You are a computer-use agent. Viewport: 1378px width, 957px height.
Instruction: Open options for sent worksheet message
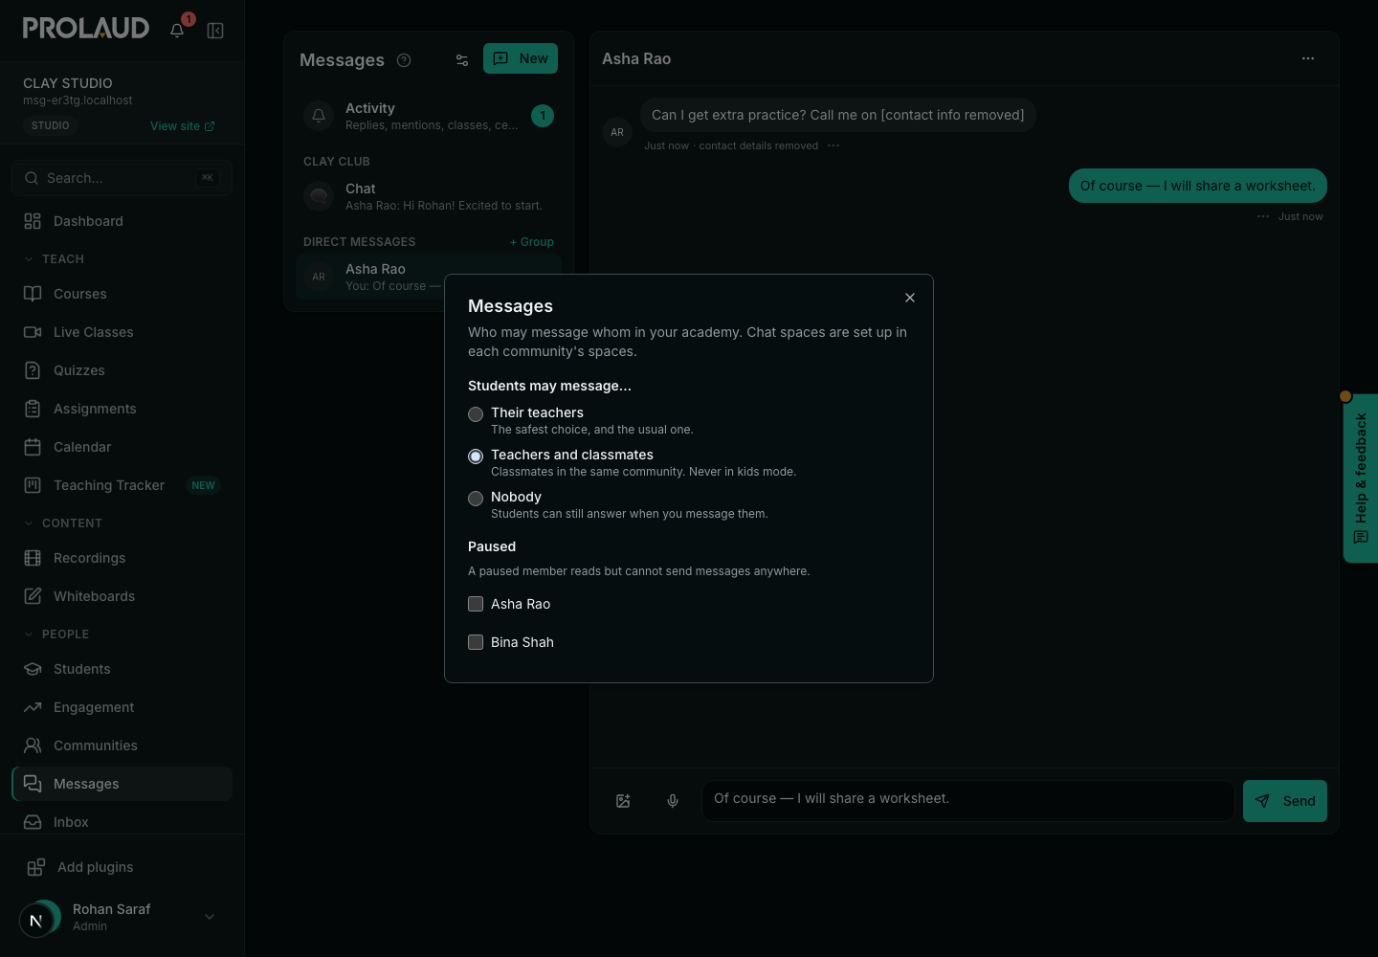tap(1263, 217)
